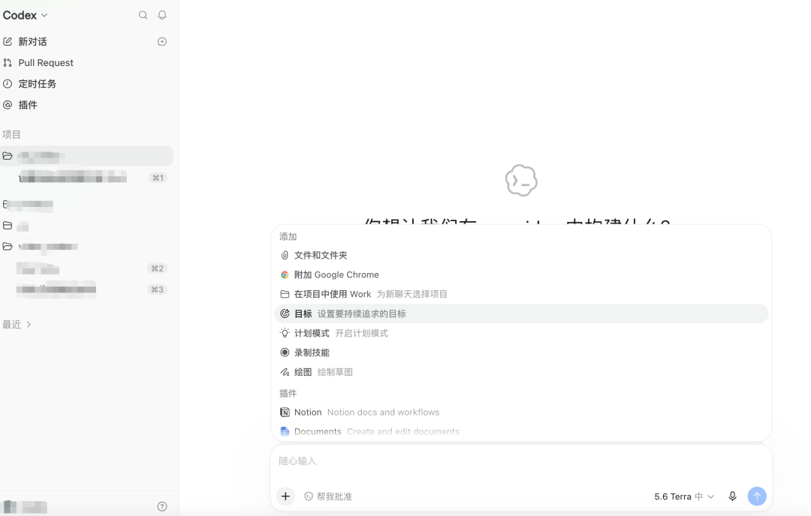Open the search icon in sidebar header
Image resolution: width=811 pixels, height=516 pixels.
point(143,15)
